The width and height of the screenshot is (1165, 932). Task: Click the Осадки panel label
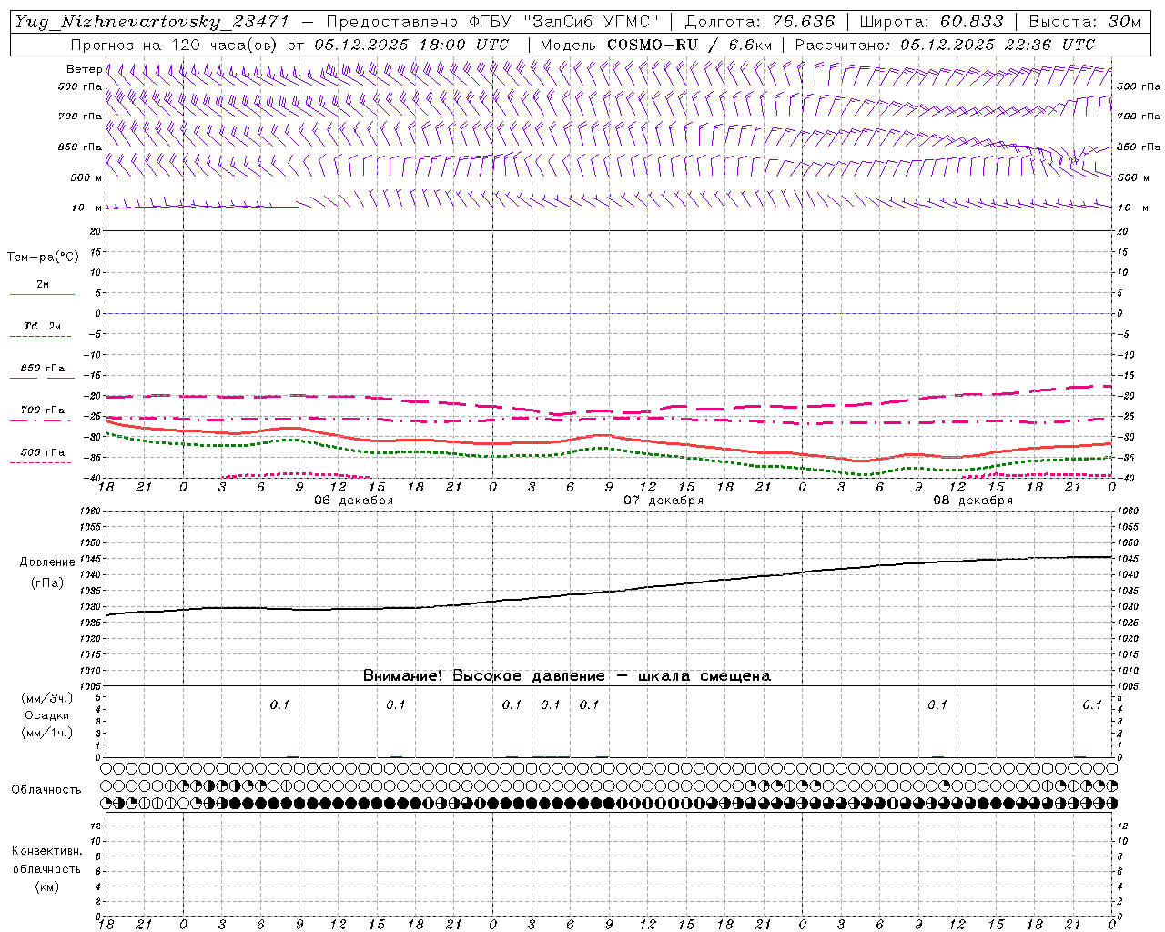[x=47, y=715]
